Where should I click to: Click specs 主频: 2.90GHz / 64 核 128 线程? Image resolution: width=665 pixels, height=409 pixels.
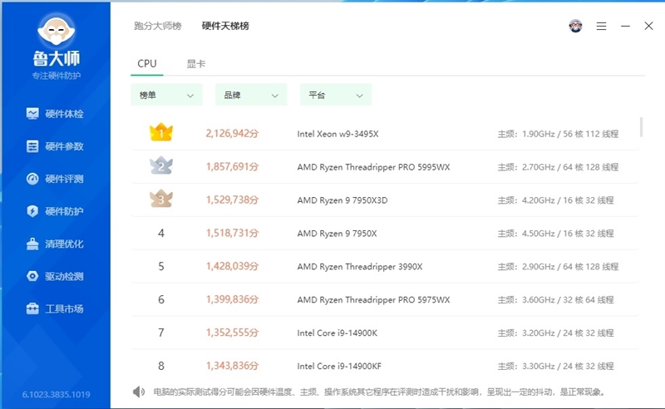coord(558,267)
